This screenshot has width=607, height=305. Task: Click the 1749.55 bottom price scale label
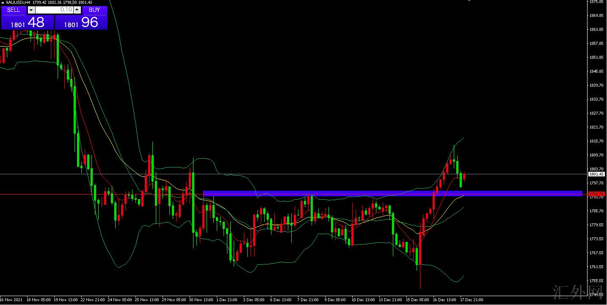pyautogui.click(x=596, y=294)
